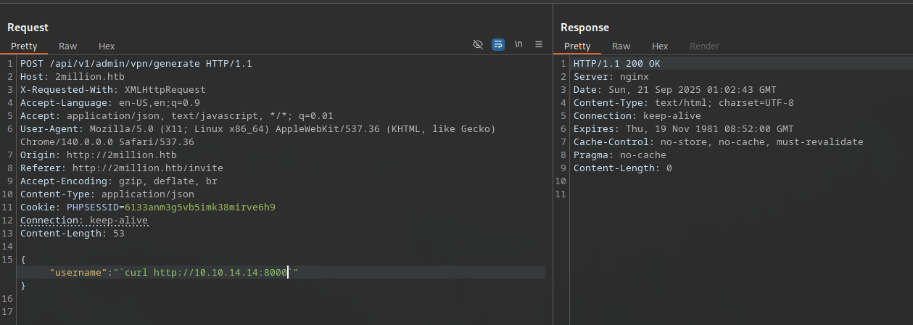
Task: Select the Response Pretty tab
Action: pyautogui.click(x=577, y=46)
